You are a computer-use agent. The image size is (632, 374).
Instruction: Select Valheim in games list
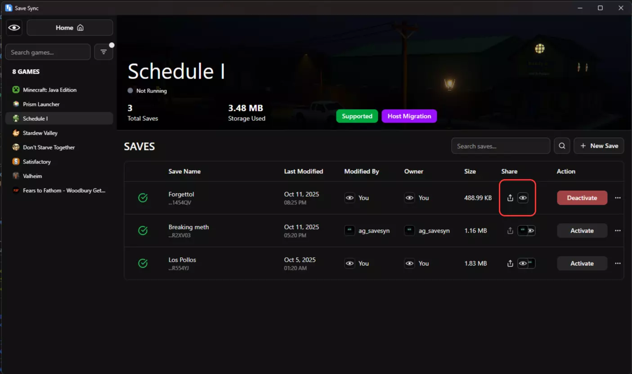coord(59,176)
